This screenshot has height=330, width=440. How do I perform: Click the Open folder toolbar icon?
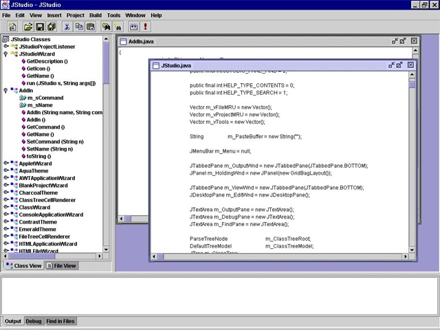(28, 27)
